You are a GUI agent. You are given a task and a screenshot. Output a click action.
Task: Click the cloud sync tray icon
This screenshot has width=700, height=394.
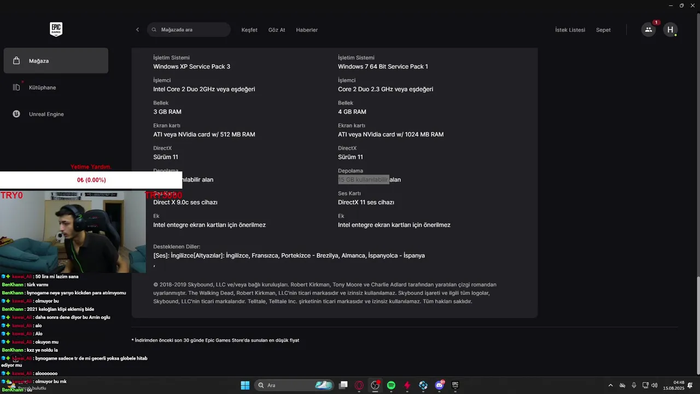click(x=622, y=385)
